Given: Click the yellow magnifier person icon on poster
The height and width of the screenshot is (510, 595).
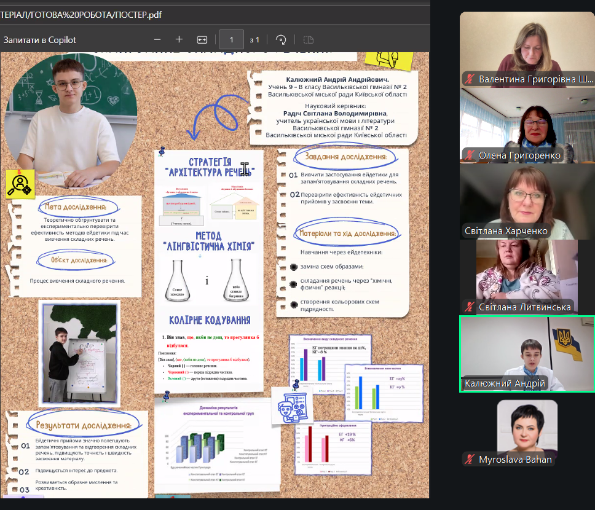Looking at the screenshot, I should [x=20, y=183].
